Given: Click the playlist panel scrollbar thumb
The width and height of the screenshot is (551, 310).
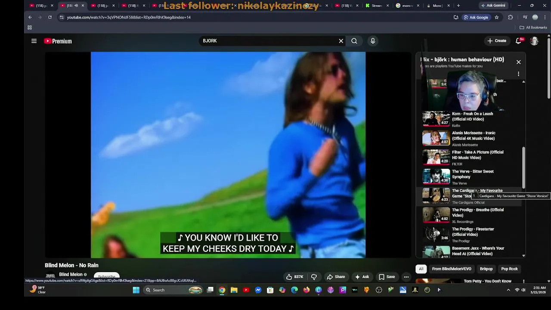Looking at the screenshot, I should pyautogui.click(x=524, y=168).
